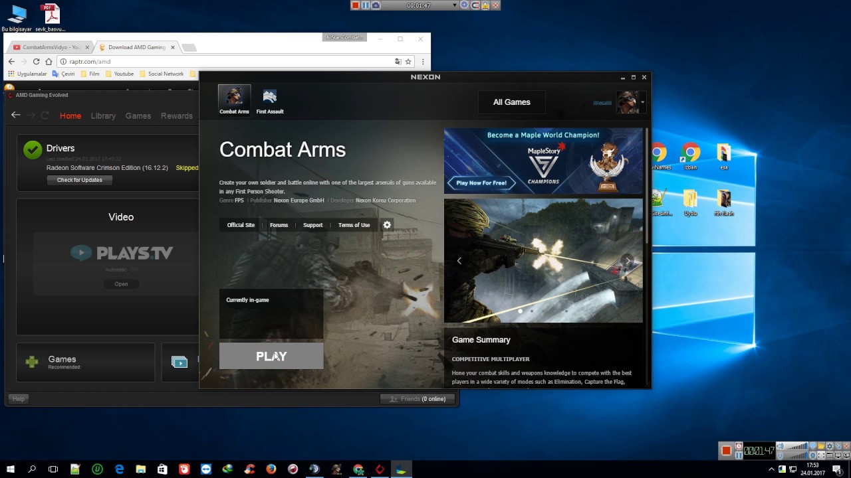Bookmark this page with star icon
Screen dimensions: 851x478
408,62
